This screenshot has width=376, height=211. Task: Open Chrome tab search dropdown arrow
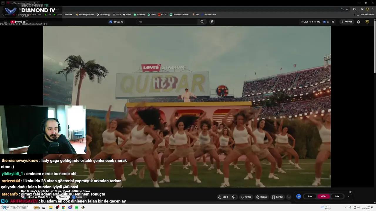point(3,3)
